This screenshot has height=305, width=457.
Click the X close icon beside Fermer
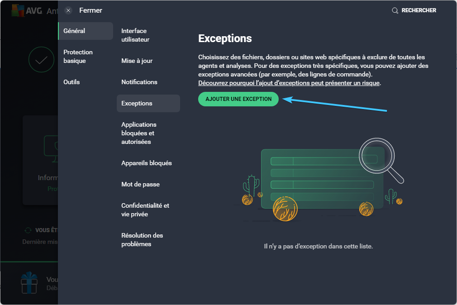coord(68,10)
